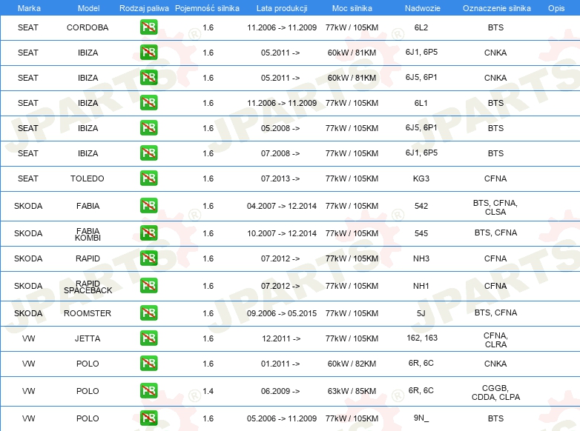This screenshot has width=580, height=431.
Task: Click the Model column header
Action: pos(88,8)
